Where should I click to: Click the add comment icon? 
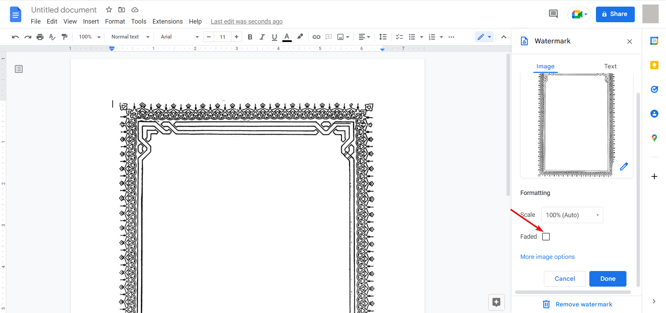328,37
